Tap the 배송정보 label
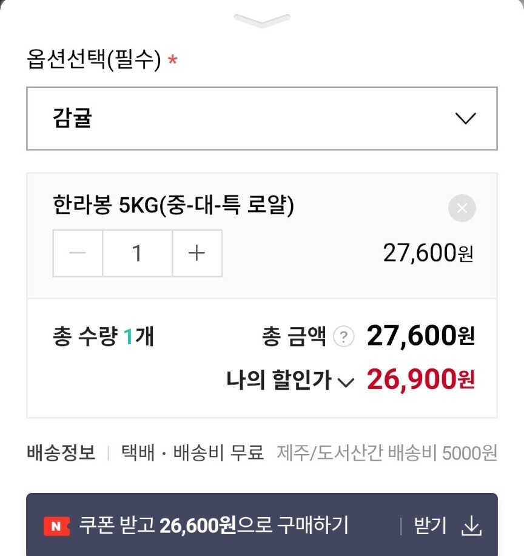Image resolution: width=524 pixels, height=556 pixels. pos(61,453)
